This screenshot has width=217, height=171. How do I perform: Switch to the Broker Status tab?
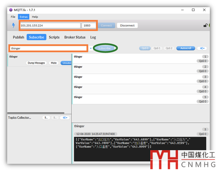pyautogui.click(x=75, y=37)
